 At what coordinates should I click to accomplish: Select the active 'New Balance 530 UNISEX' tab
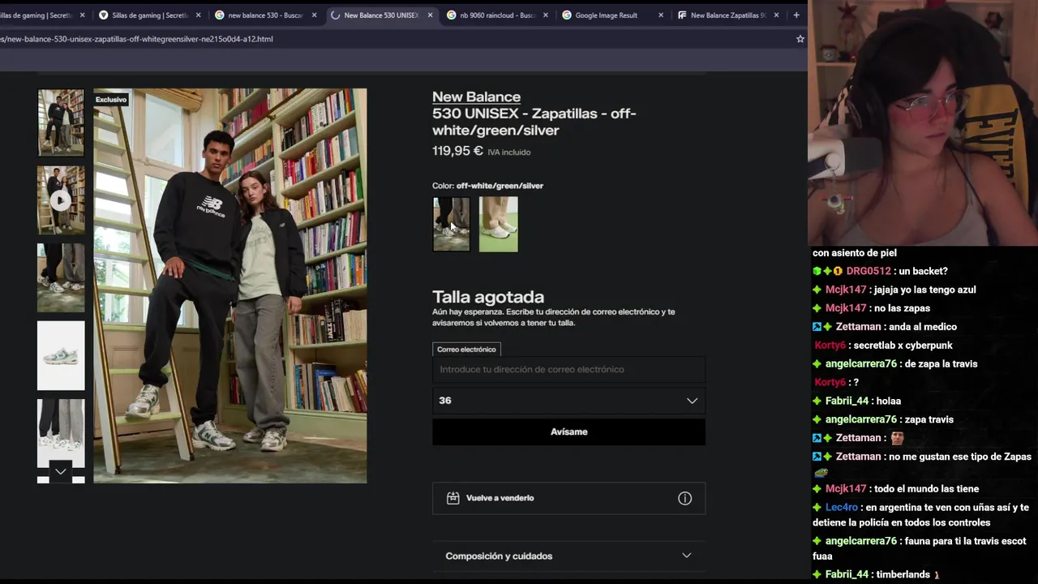(380, 15)
